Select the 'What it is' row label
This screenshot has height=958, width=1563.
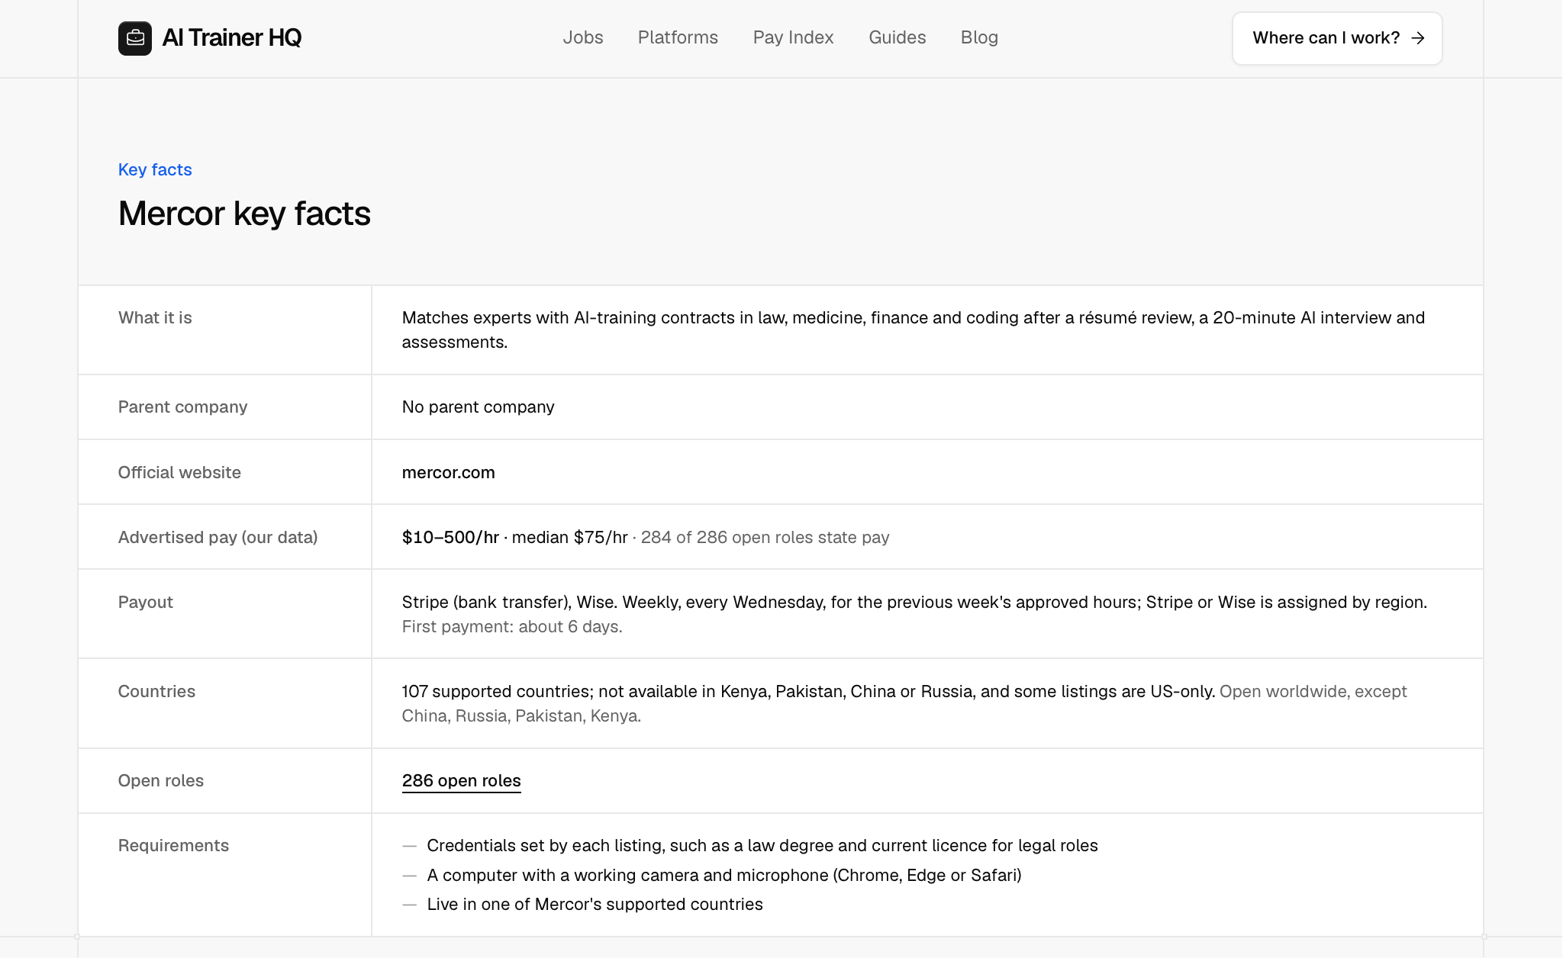click(155, 317)
